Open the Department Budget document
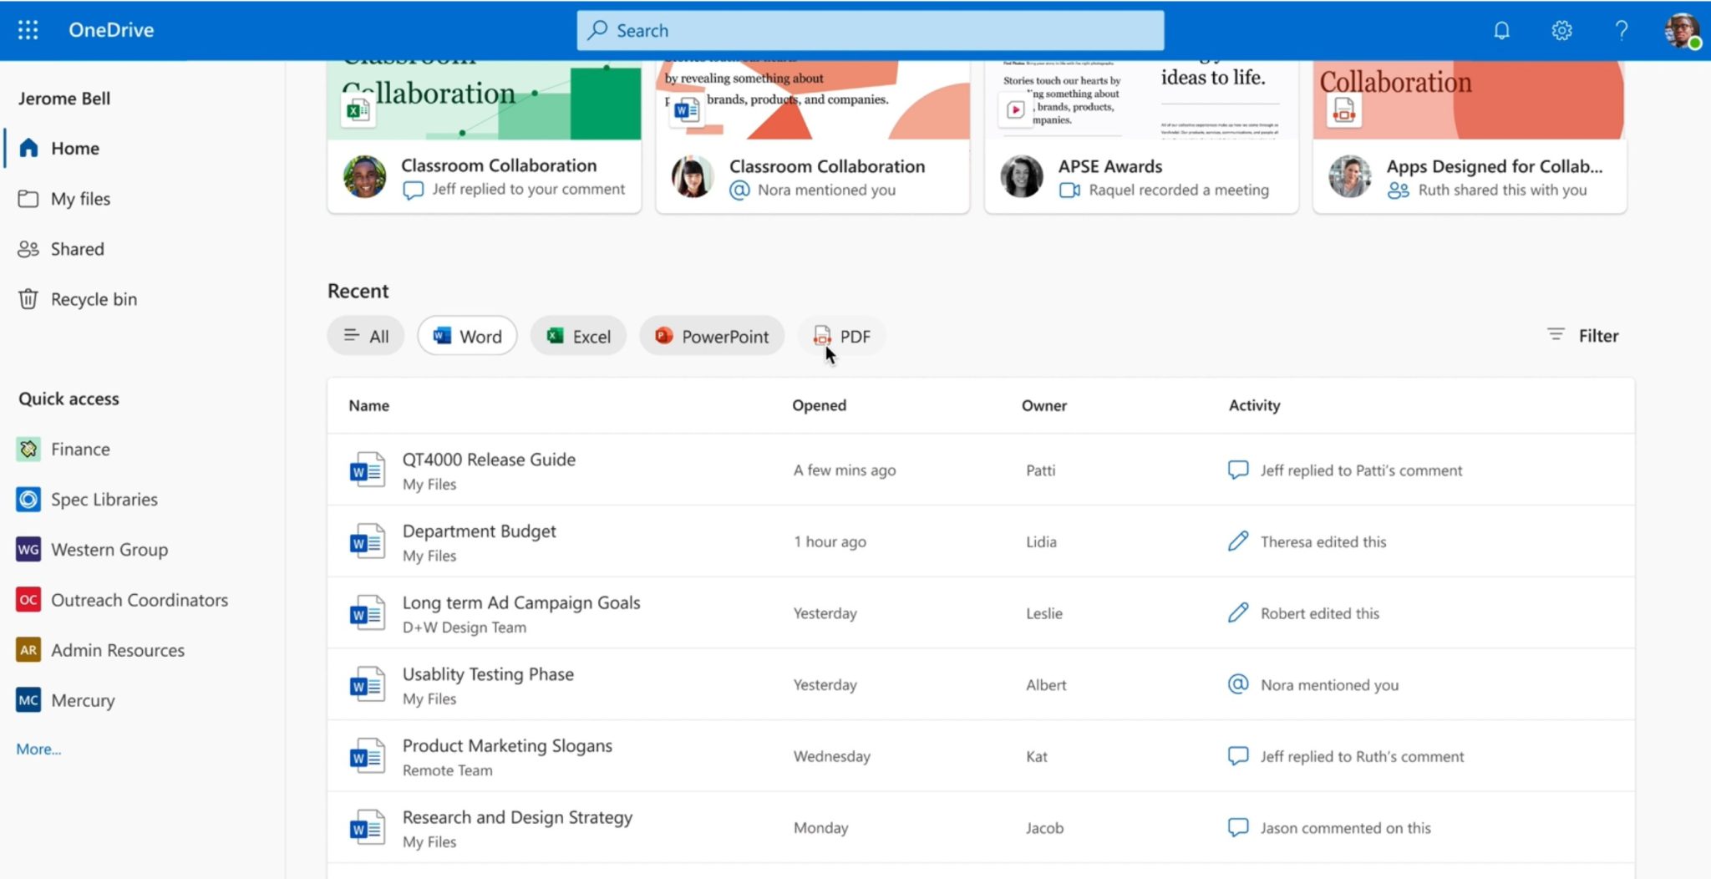The width and height of the screenshot is (1711, 879). 479,531
